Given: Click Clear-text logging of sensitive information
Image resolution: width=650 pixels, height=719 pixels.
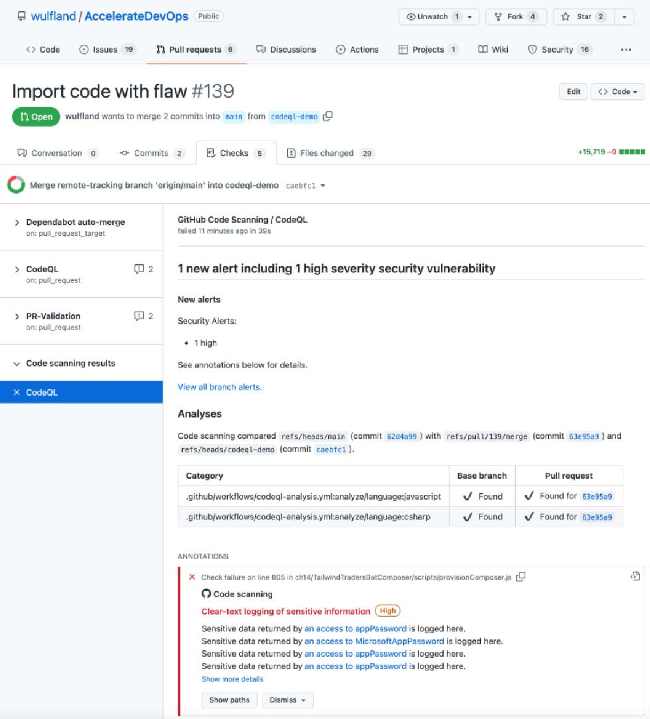Looking at the screenshot, I should coord(286,611).
